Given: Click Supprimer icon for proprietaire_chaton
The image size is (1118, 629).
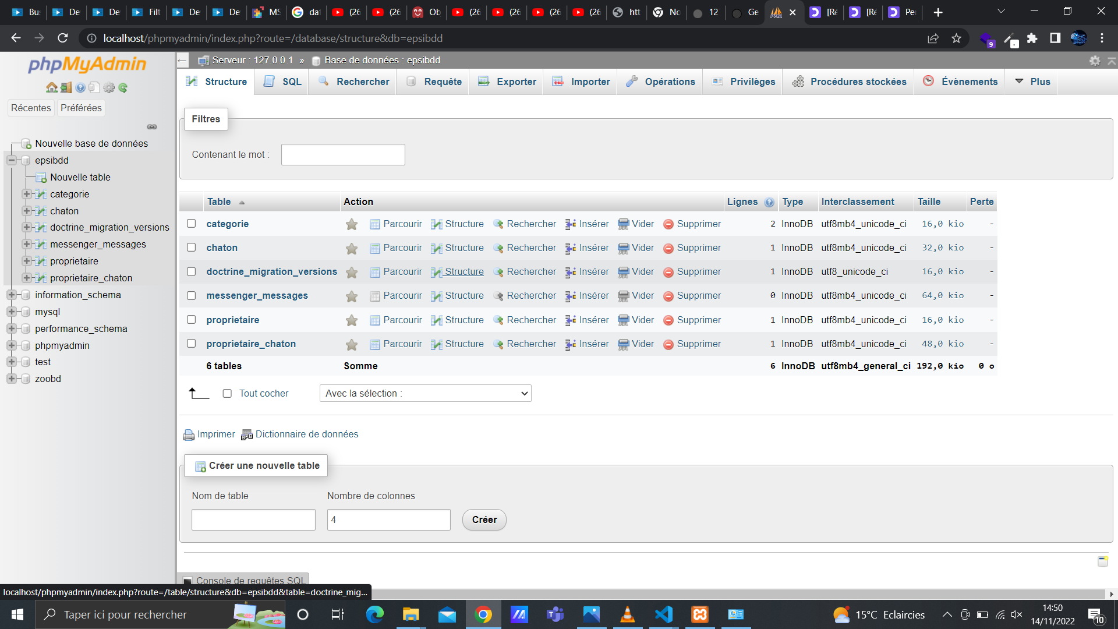Looking at the screenshot, I should click(x=668, y=344).
